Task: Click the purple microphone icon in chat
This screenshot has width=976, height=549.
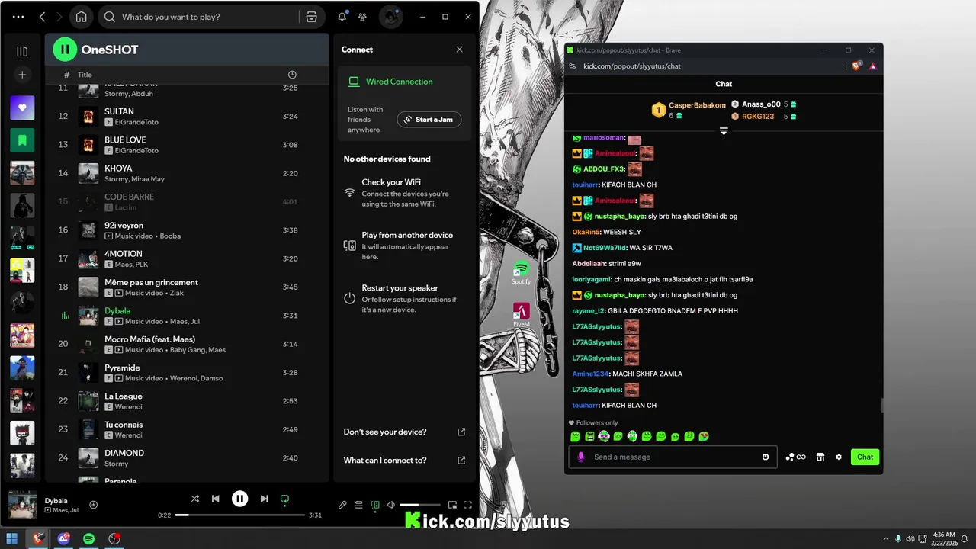Action: (x=581, y=457)
